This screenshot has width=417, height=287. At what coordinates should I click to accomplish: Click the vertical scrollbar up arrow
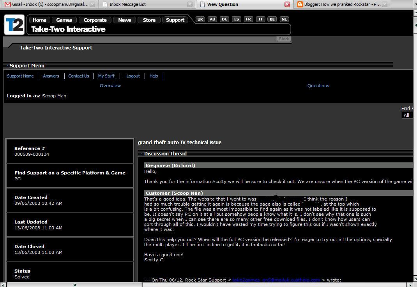[415, 13]
